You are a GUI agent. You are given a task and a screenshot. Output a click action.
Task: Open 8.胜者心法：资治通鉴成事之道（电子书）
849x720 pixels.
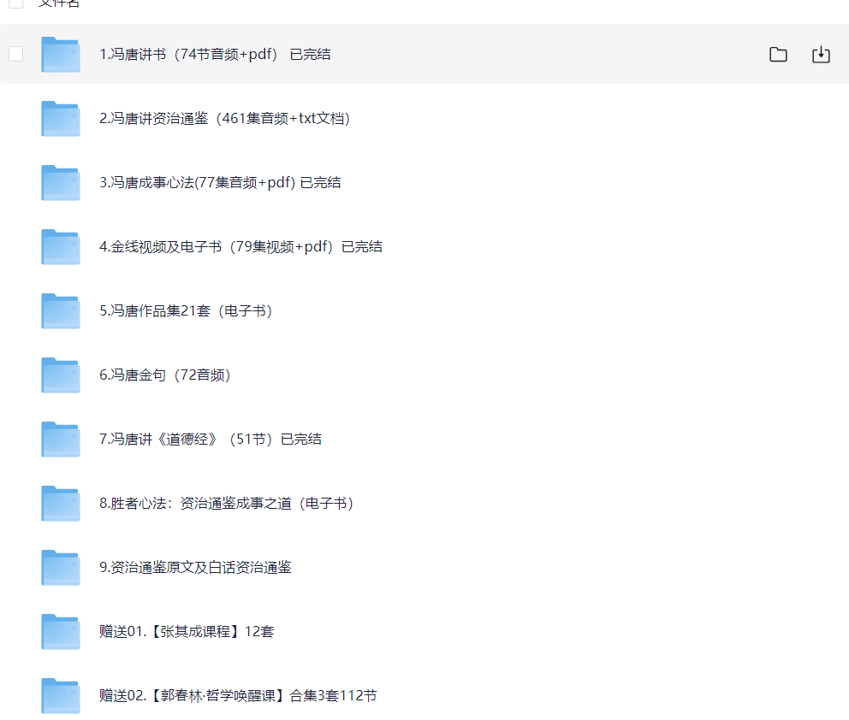coord(226,504)
